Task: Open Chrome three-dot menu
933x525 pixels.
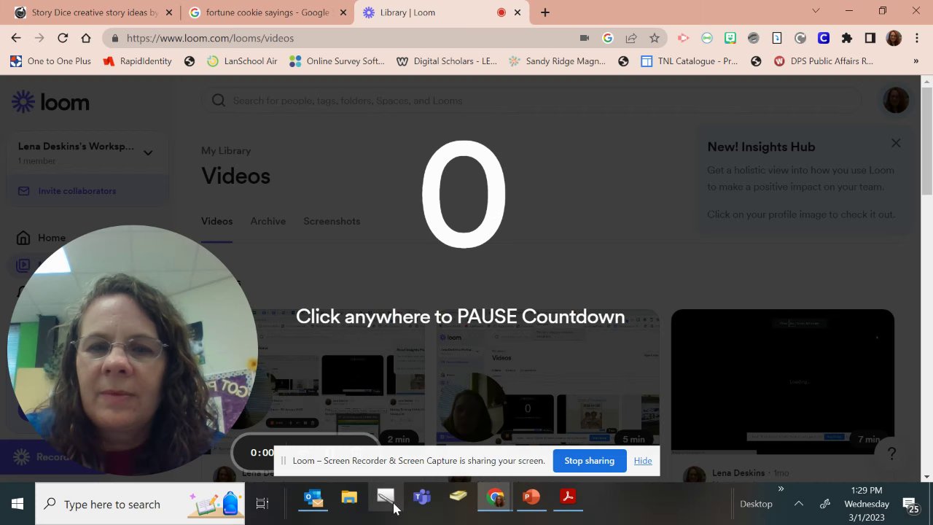Action: [916, 38]
